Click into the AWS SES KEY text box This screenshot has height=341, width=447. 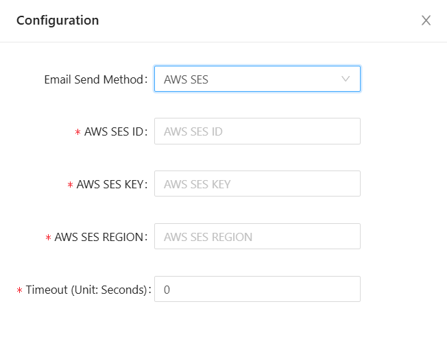click(x=257, y=184)
